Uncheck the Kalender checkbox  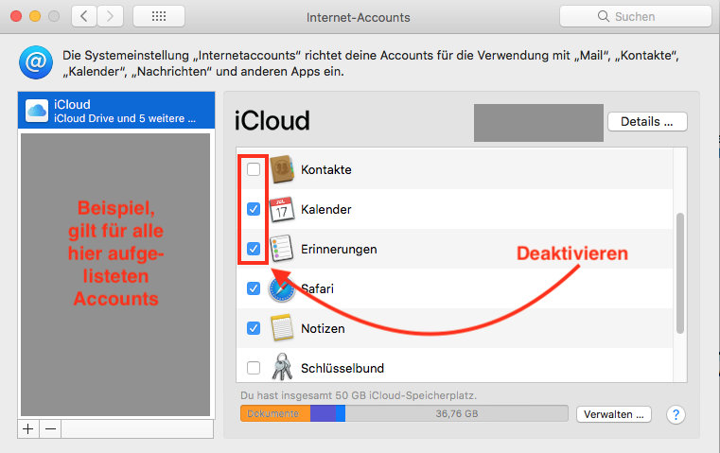pyautogui.click(x=254, y=209)
